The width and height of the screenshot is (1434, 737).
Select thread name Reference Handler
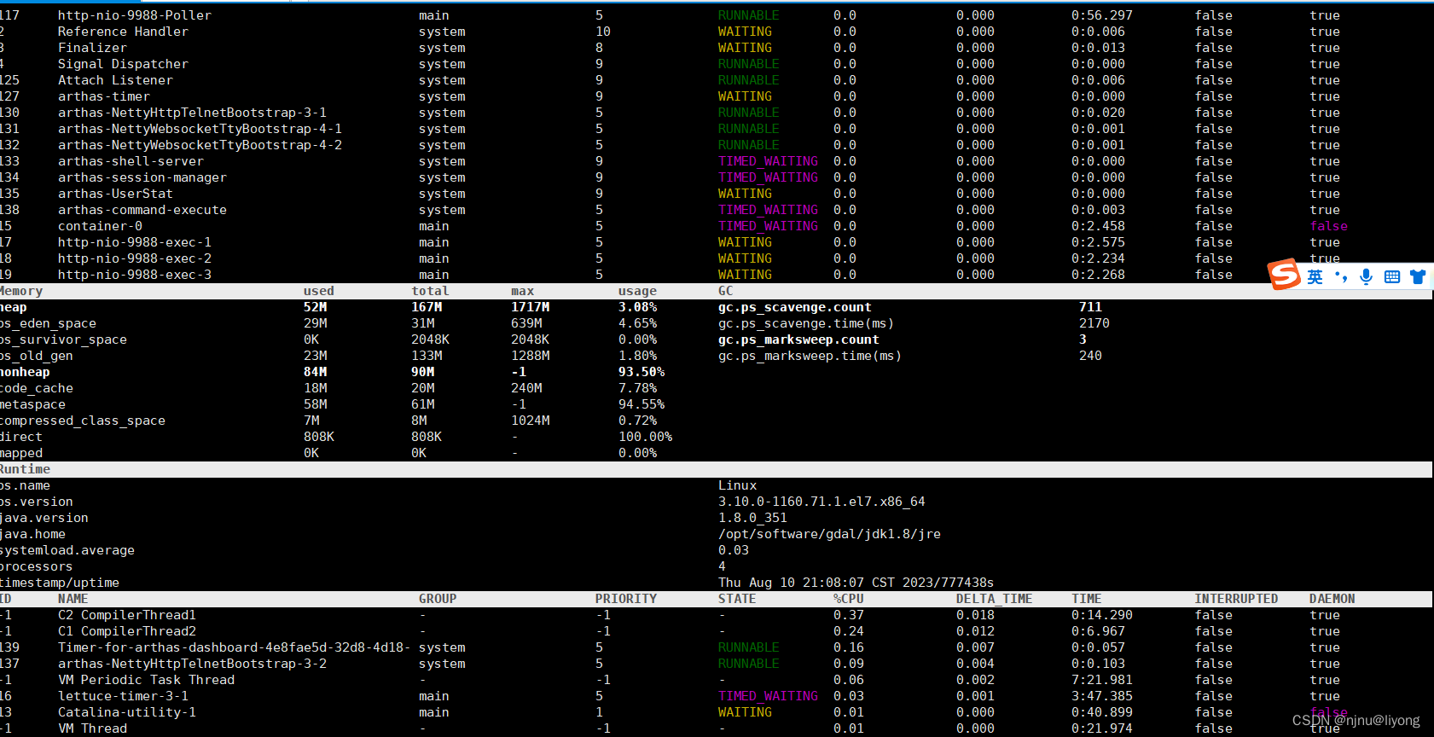click(x=123, y=32)
